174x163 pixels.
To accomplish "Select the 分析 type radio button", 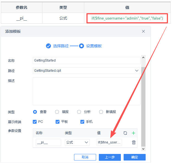I will coord(79,112).
